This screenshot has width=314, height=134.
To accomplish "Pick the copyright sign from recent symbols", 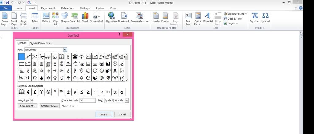I will [x=48, y=92].
